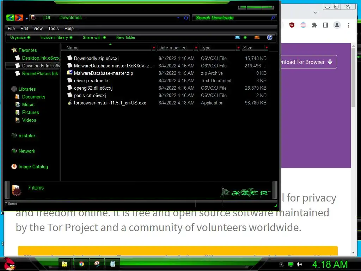Change the view with the views icon
361x271 pixels.
tap(238, 37)
